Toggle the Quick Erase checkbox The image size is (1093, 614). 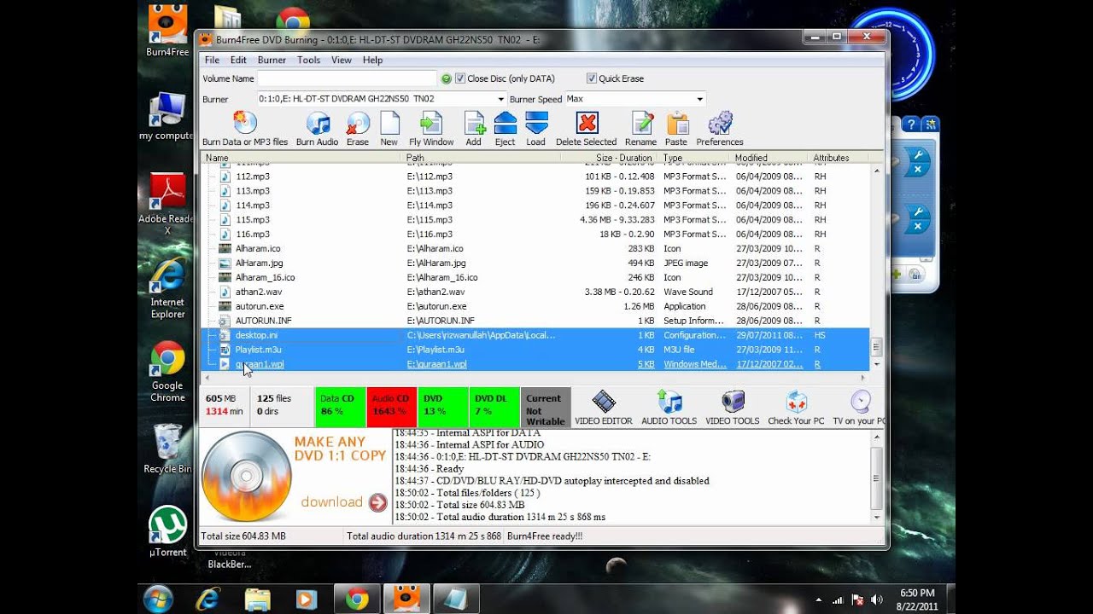[x=592, y=78]
